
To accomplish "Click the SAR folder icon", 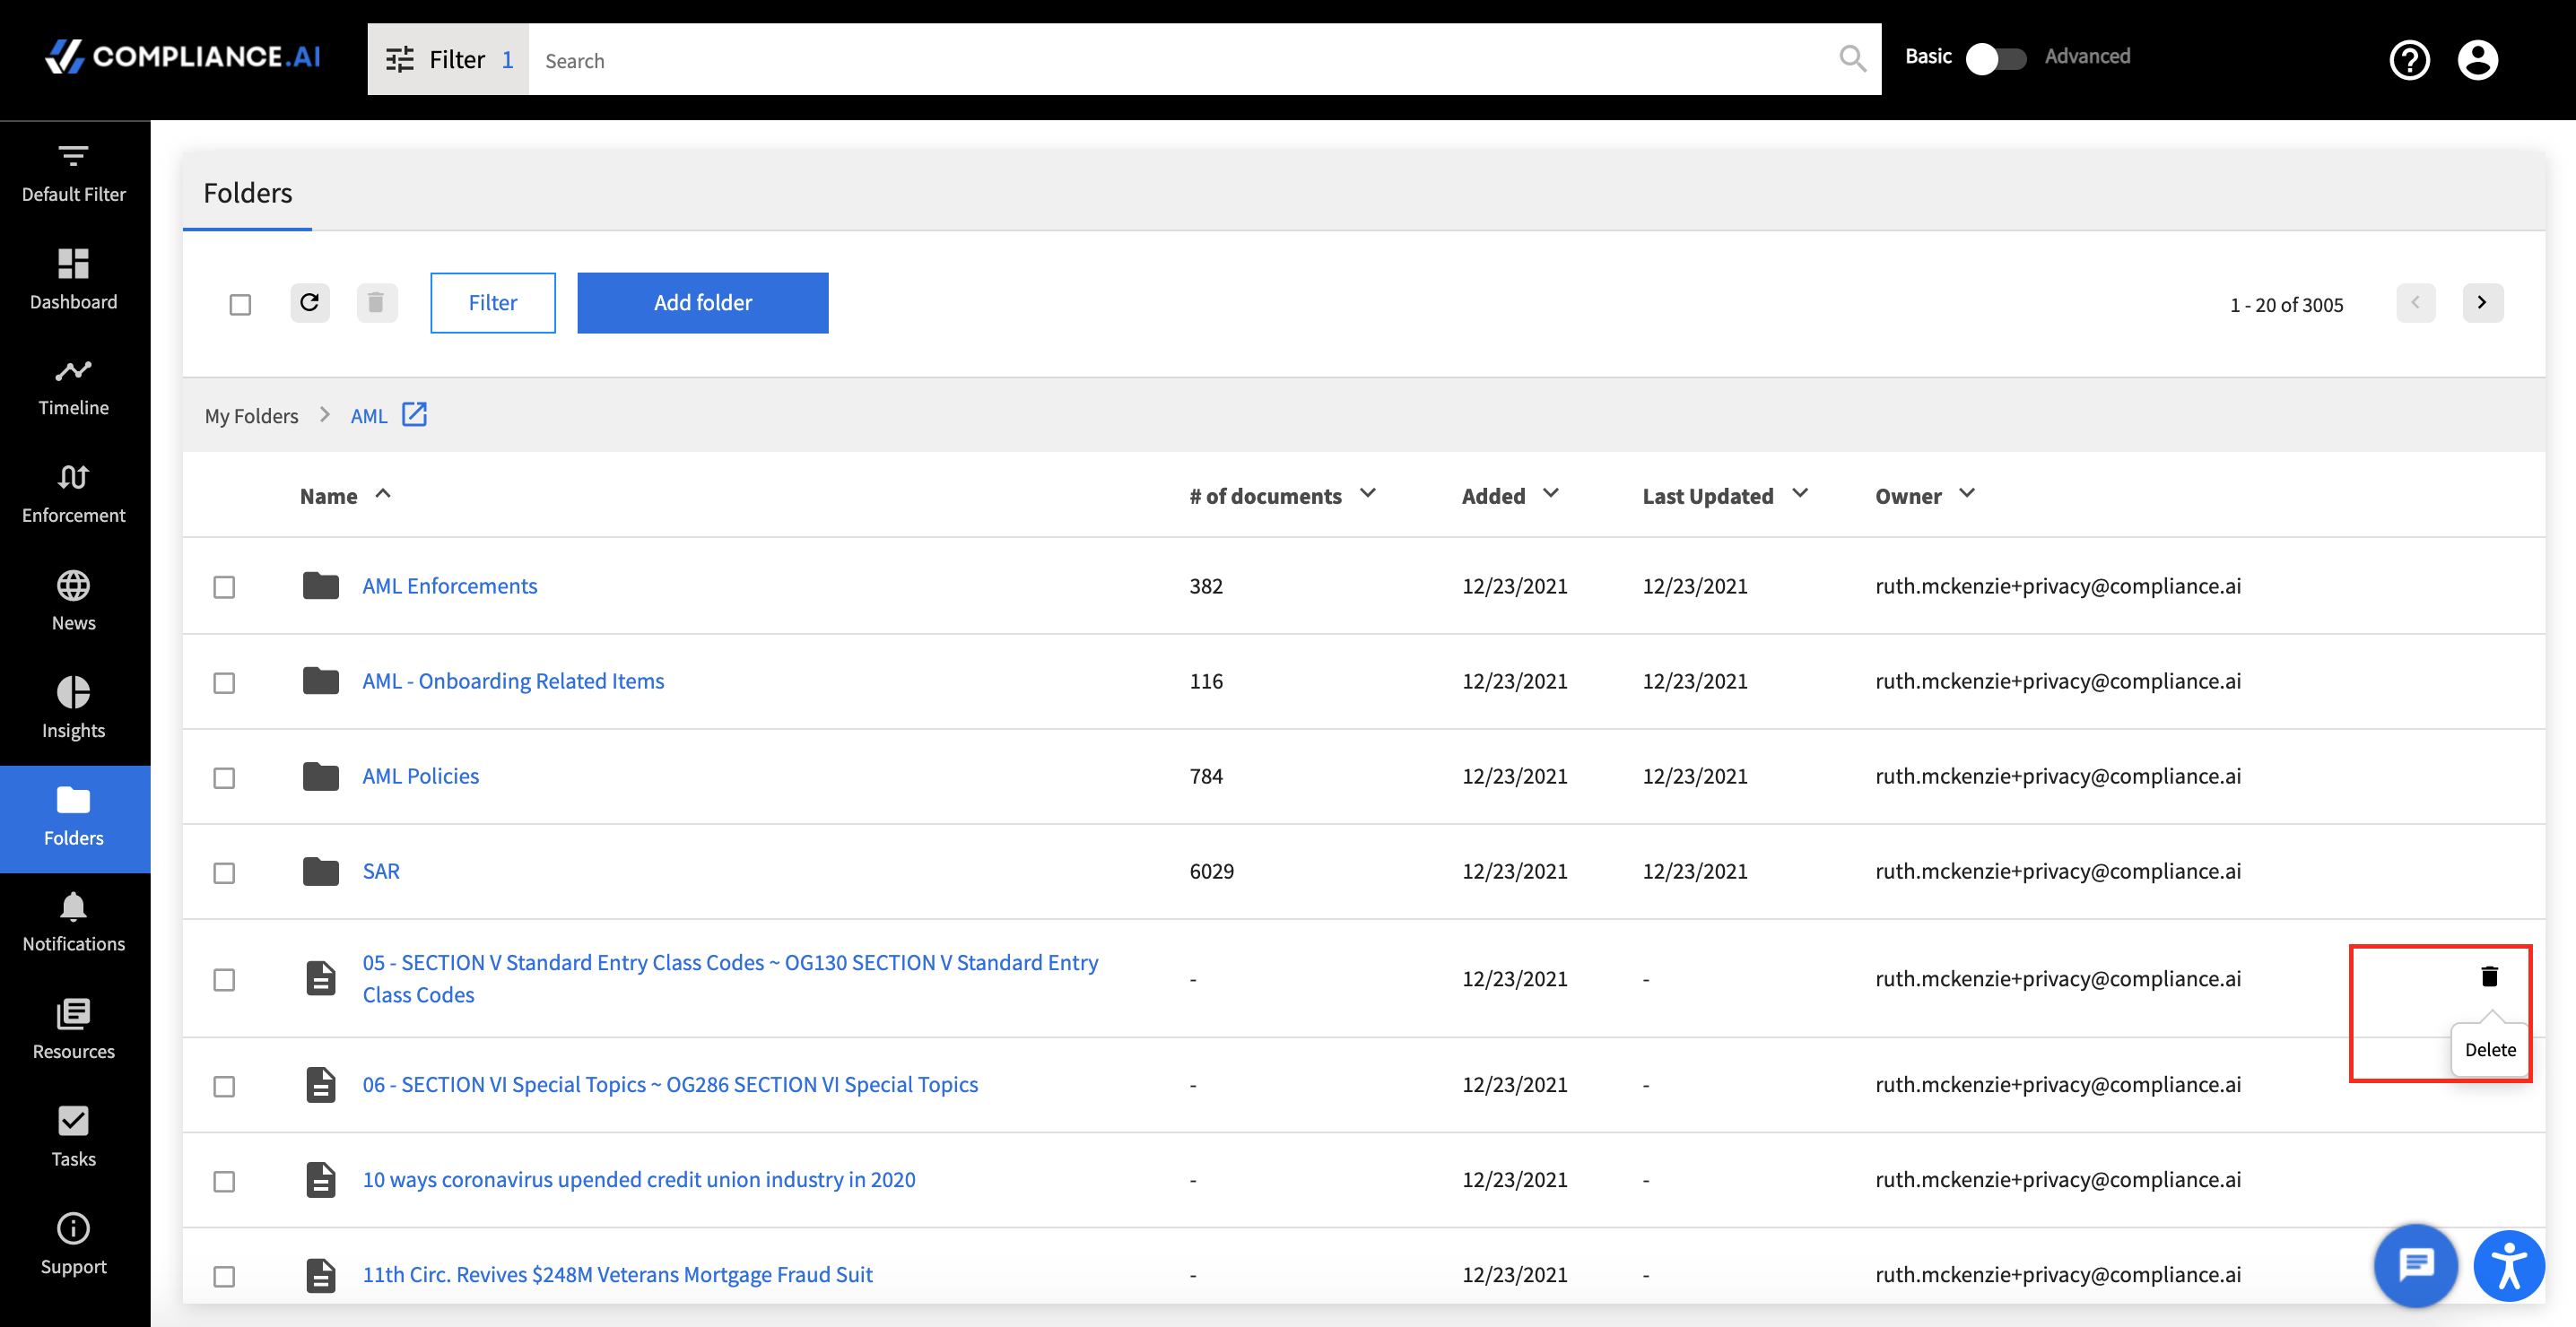I will pos(320,871).
